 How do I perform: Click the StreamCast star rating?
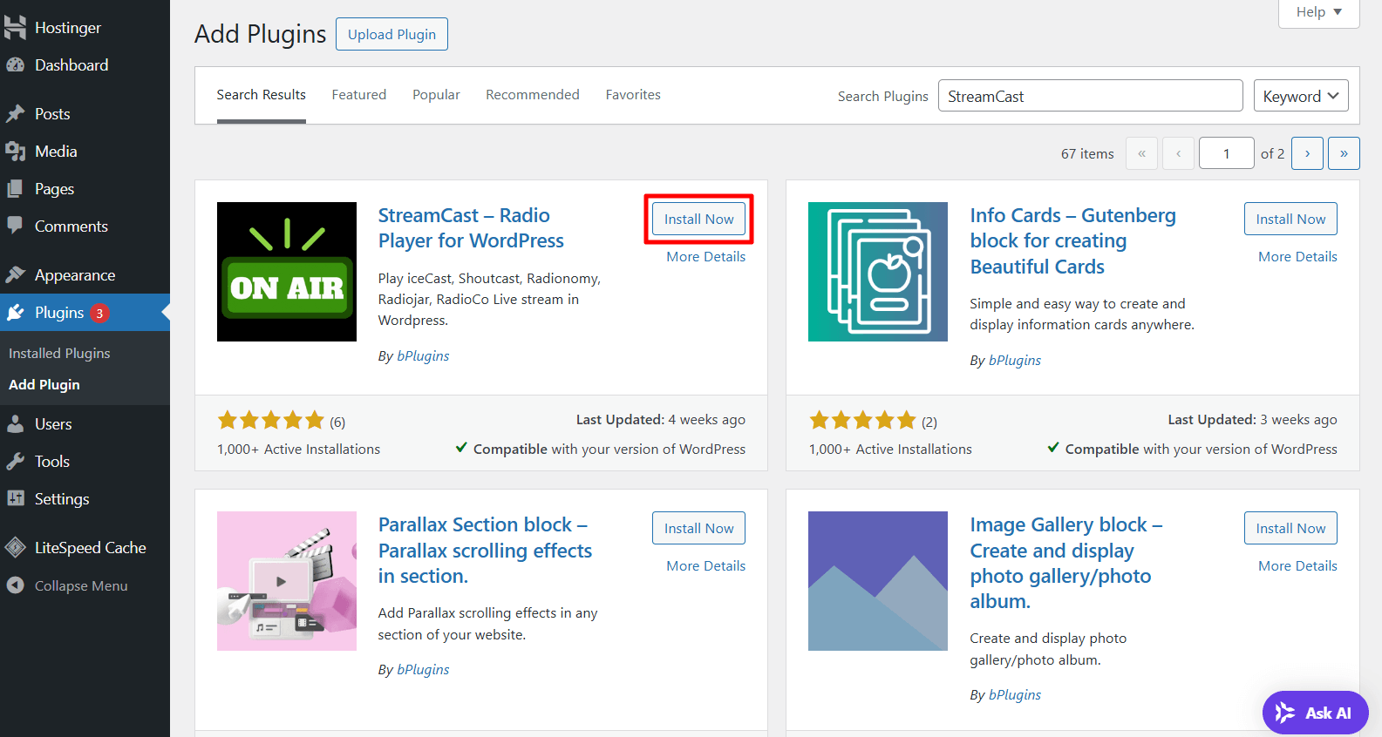[x=271, y=421]
